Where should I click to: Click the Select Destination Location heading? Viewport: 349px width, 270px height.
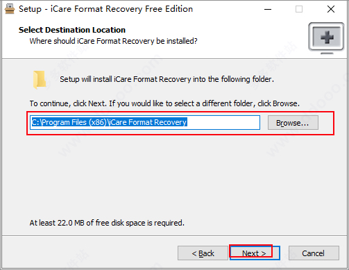click(72, 30)
